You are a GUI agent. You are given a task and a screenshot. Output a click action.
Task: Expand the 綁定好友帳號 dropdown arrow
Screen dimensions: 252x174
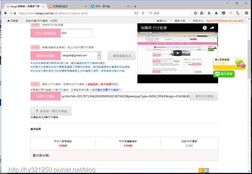99,55
